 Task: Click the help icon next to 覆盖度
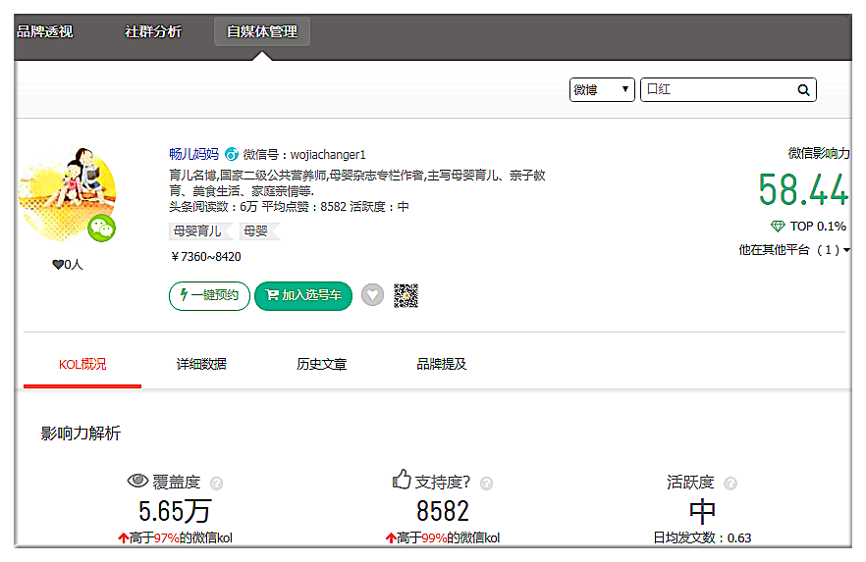(217, 484)
